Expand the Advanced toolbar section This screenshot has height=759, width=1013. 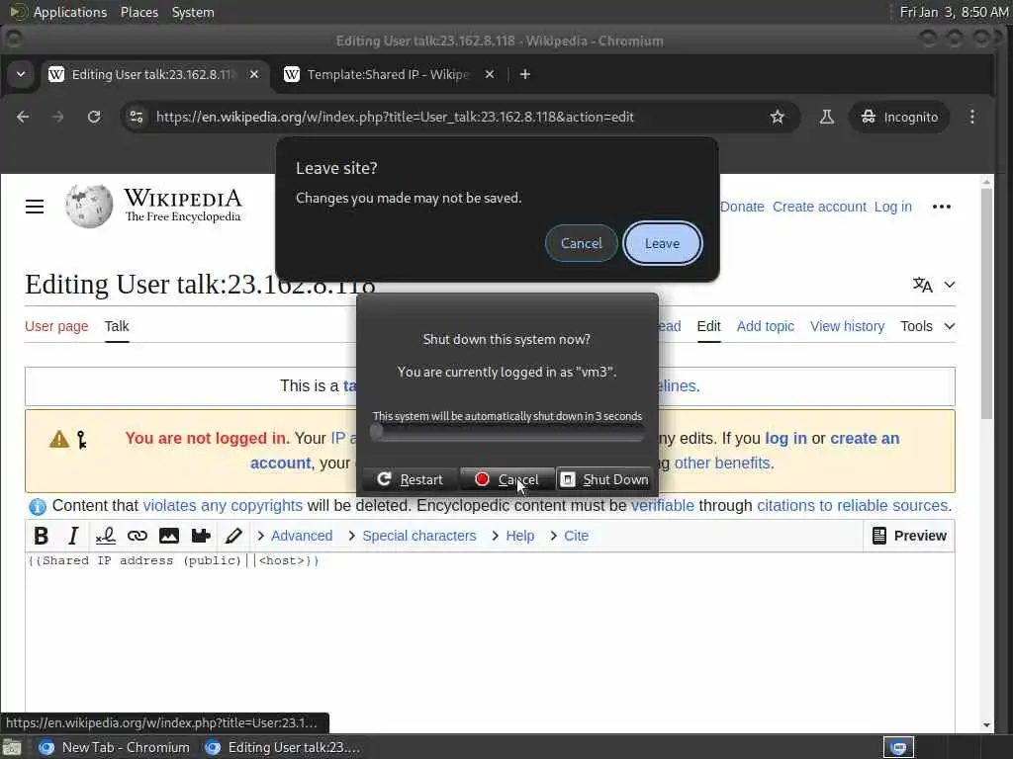point(295,536)
